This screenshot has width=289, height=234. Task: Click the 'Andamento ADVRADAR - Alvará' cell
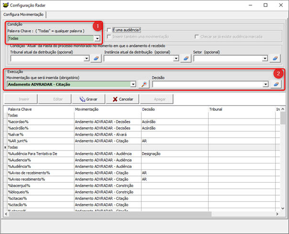[108, 134]
